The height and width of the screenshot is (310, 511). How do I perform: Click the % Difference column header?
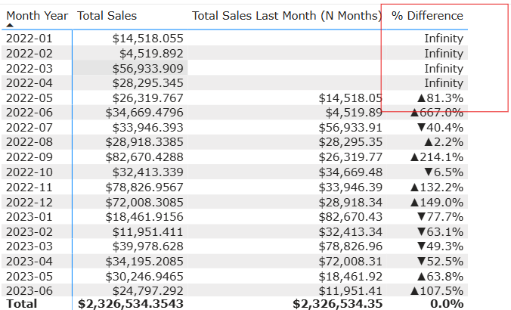click(427, 15)
